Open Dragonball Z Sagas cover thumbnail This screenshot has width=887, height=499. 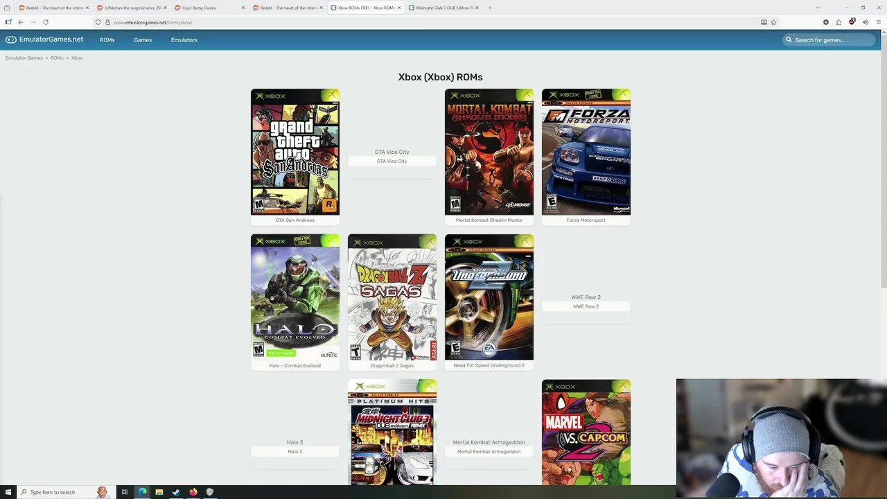click(392, 297)
